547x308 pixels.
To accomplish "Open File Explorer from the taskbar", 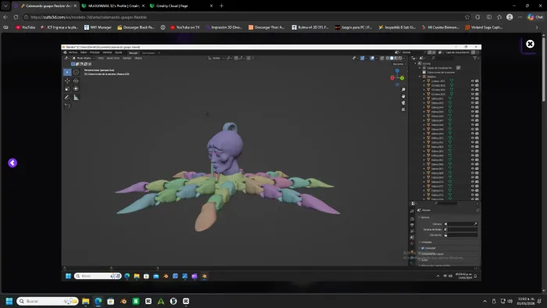I will [85, 301].
